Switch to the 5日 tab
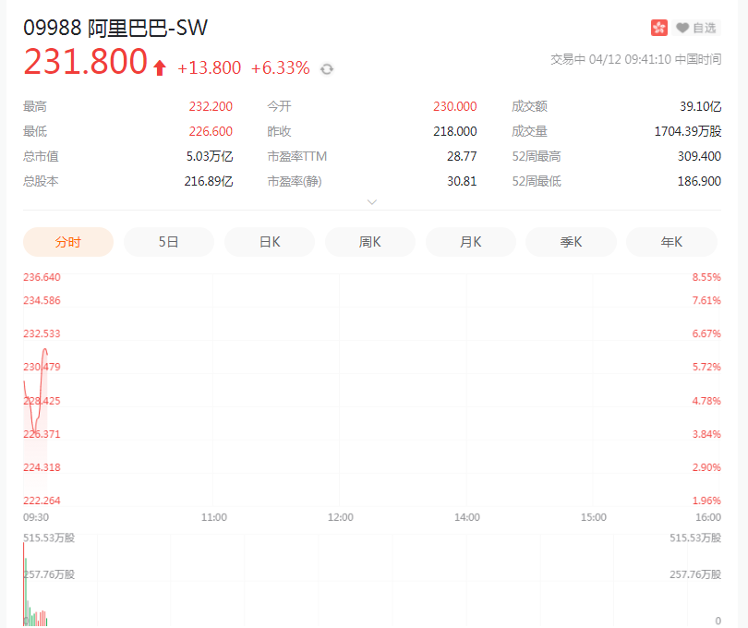Image resolution: width=748 pixels, height=628 pixels. [169, 242]
